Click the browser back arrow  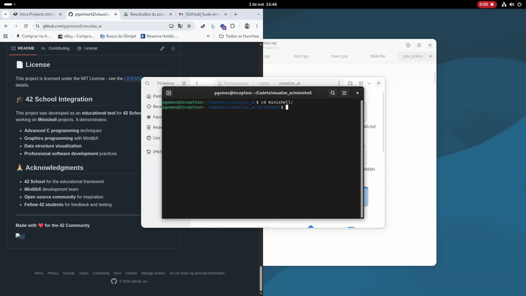pyautogui.click(x=6, y=26)
